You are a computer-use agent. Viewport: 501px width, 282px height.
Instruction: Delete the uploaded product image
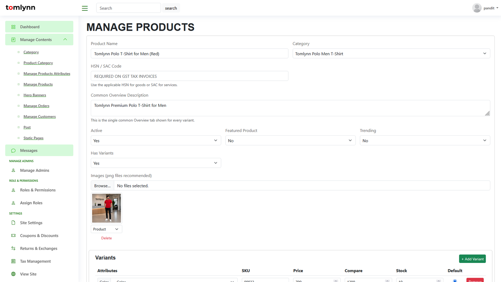106,238
